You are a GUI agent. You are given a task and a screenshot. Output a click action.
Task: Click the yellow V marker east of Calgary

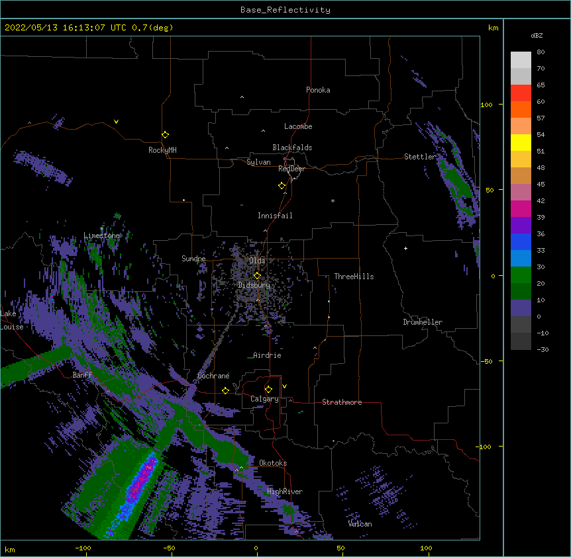[x=284, y=386]
